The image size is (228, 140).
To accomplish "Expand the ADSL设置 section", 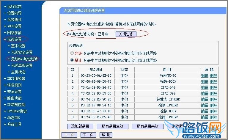I will [x=14, y=26].
